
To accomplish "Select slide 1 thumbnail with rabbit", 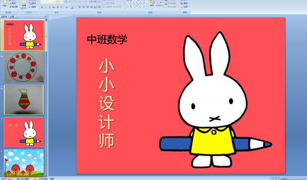I will 24,35.
